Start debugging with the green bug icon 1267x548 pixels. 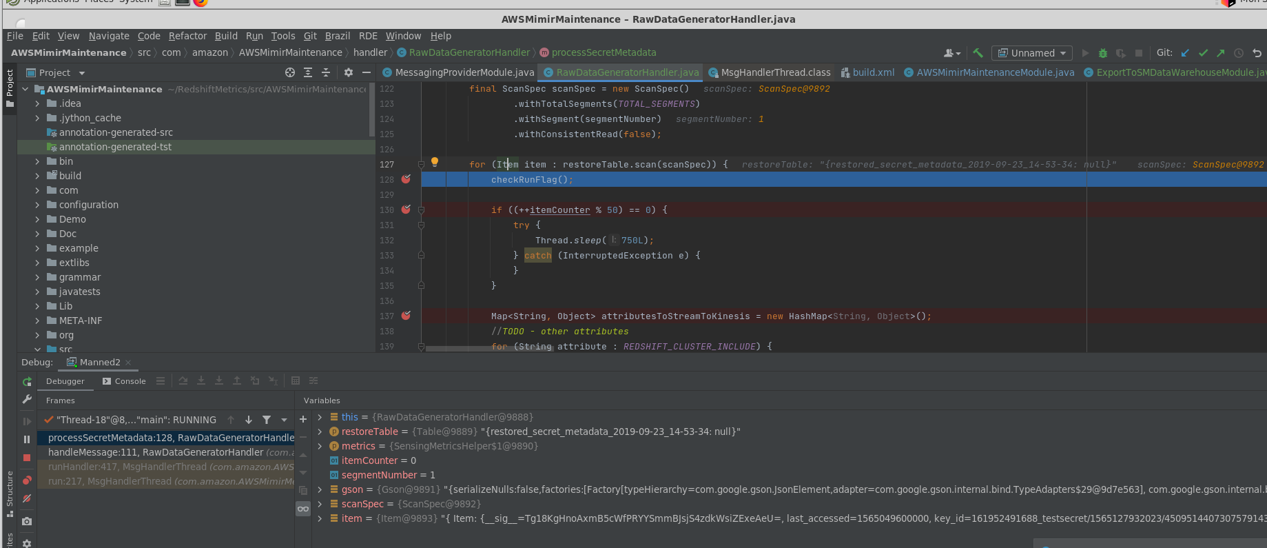click(x=1103, y=53)
